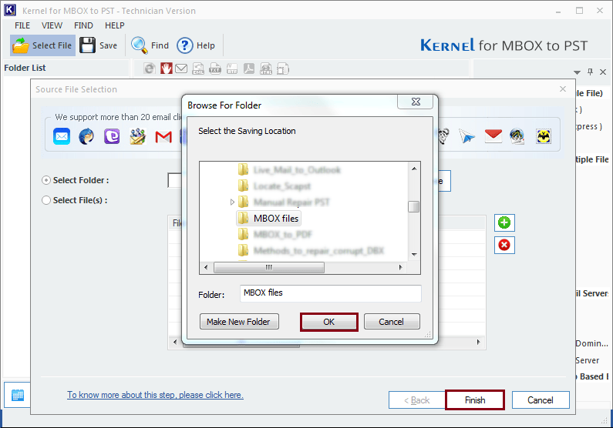Click the blue paper plane Sparrow icon
The image size is (613, 428).
466,136
